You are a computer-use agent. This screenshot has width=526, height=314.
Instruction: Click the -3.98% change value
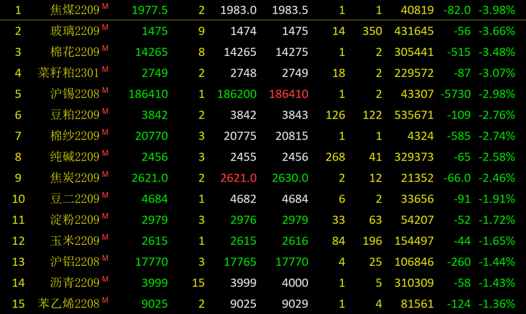(496, 10)
